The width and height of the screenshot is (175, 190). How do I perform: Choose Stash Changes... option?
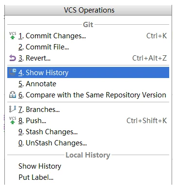click(88, 132)
